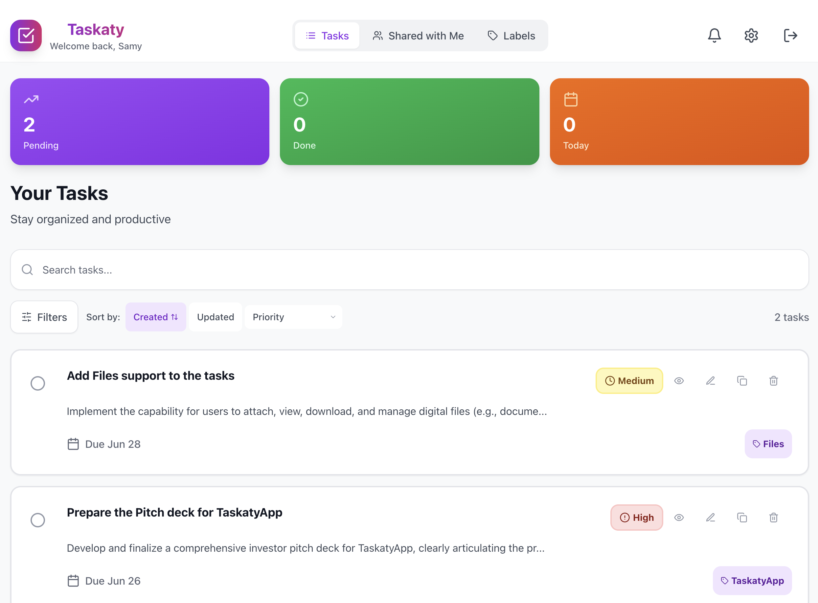Switch to the Shared with Me tab
The image size is (818, 603).
coord(418,36)
